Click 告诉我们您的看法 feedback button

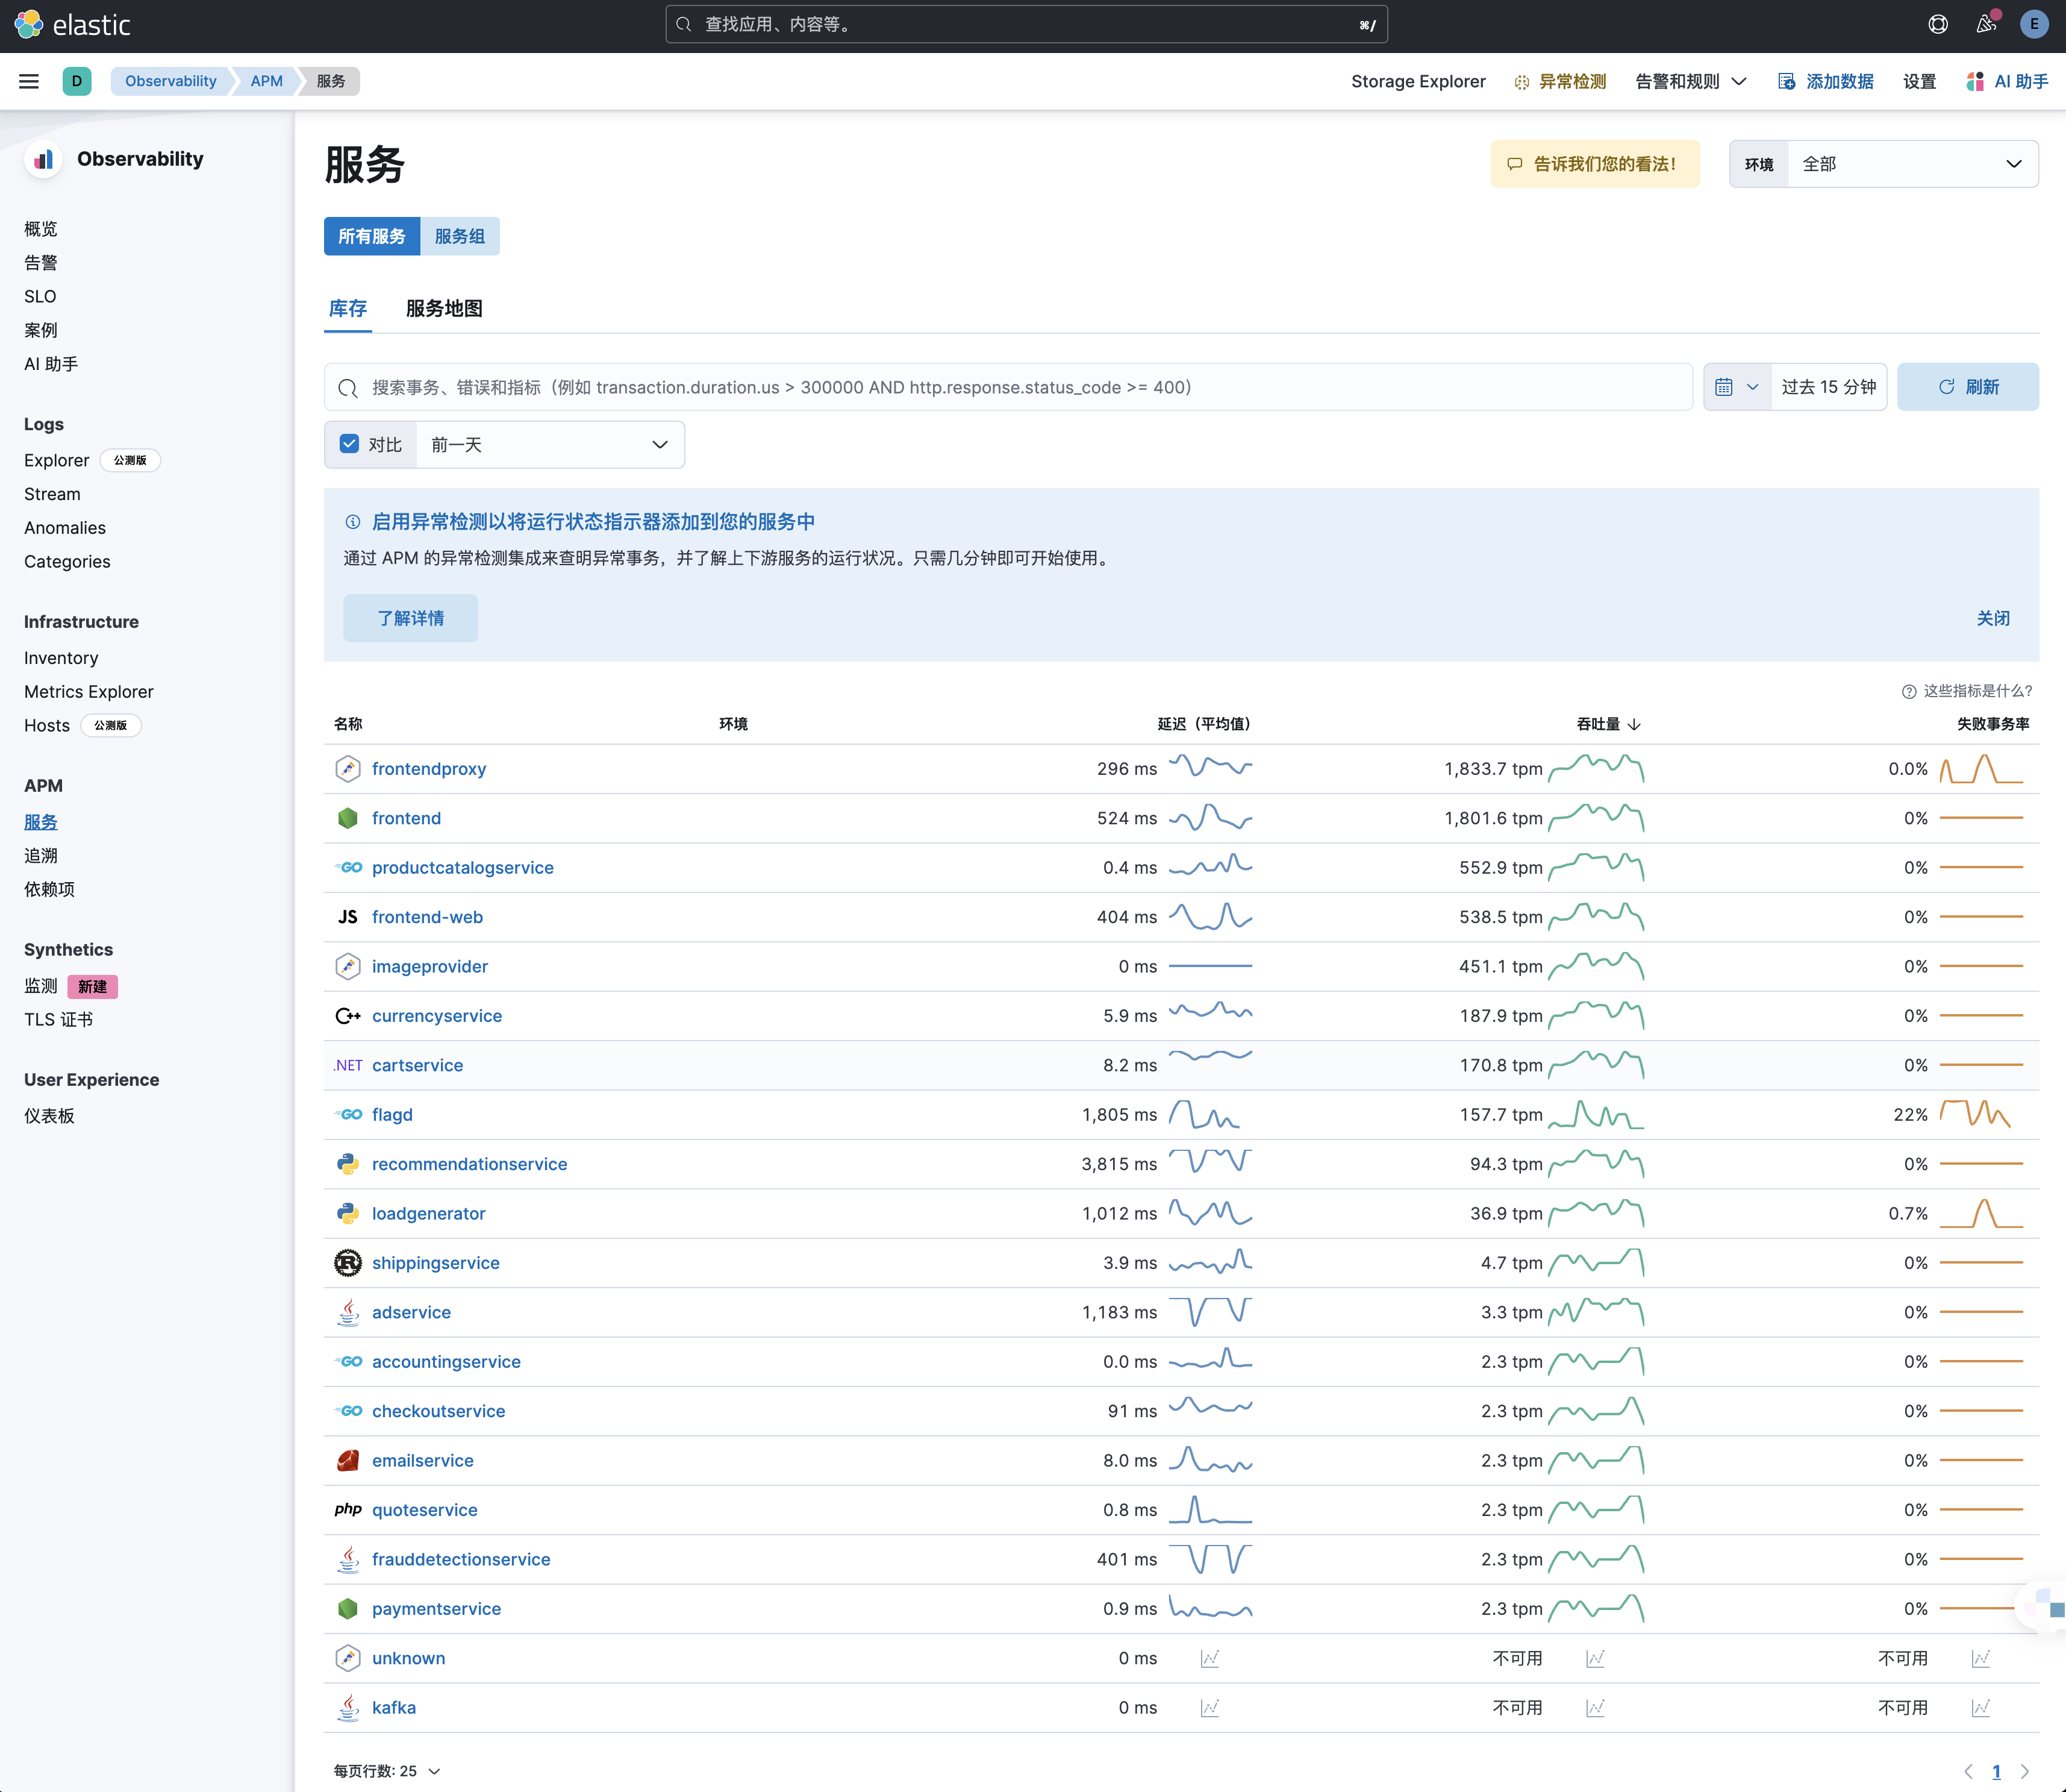click(1594, 164)
